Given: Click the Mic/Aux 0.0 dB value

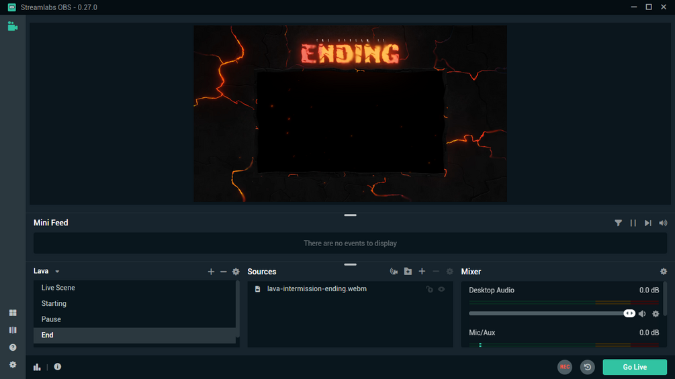Looking at the screenshot, I should click(x=649, y=333).
